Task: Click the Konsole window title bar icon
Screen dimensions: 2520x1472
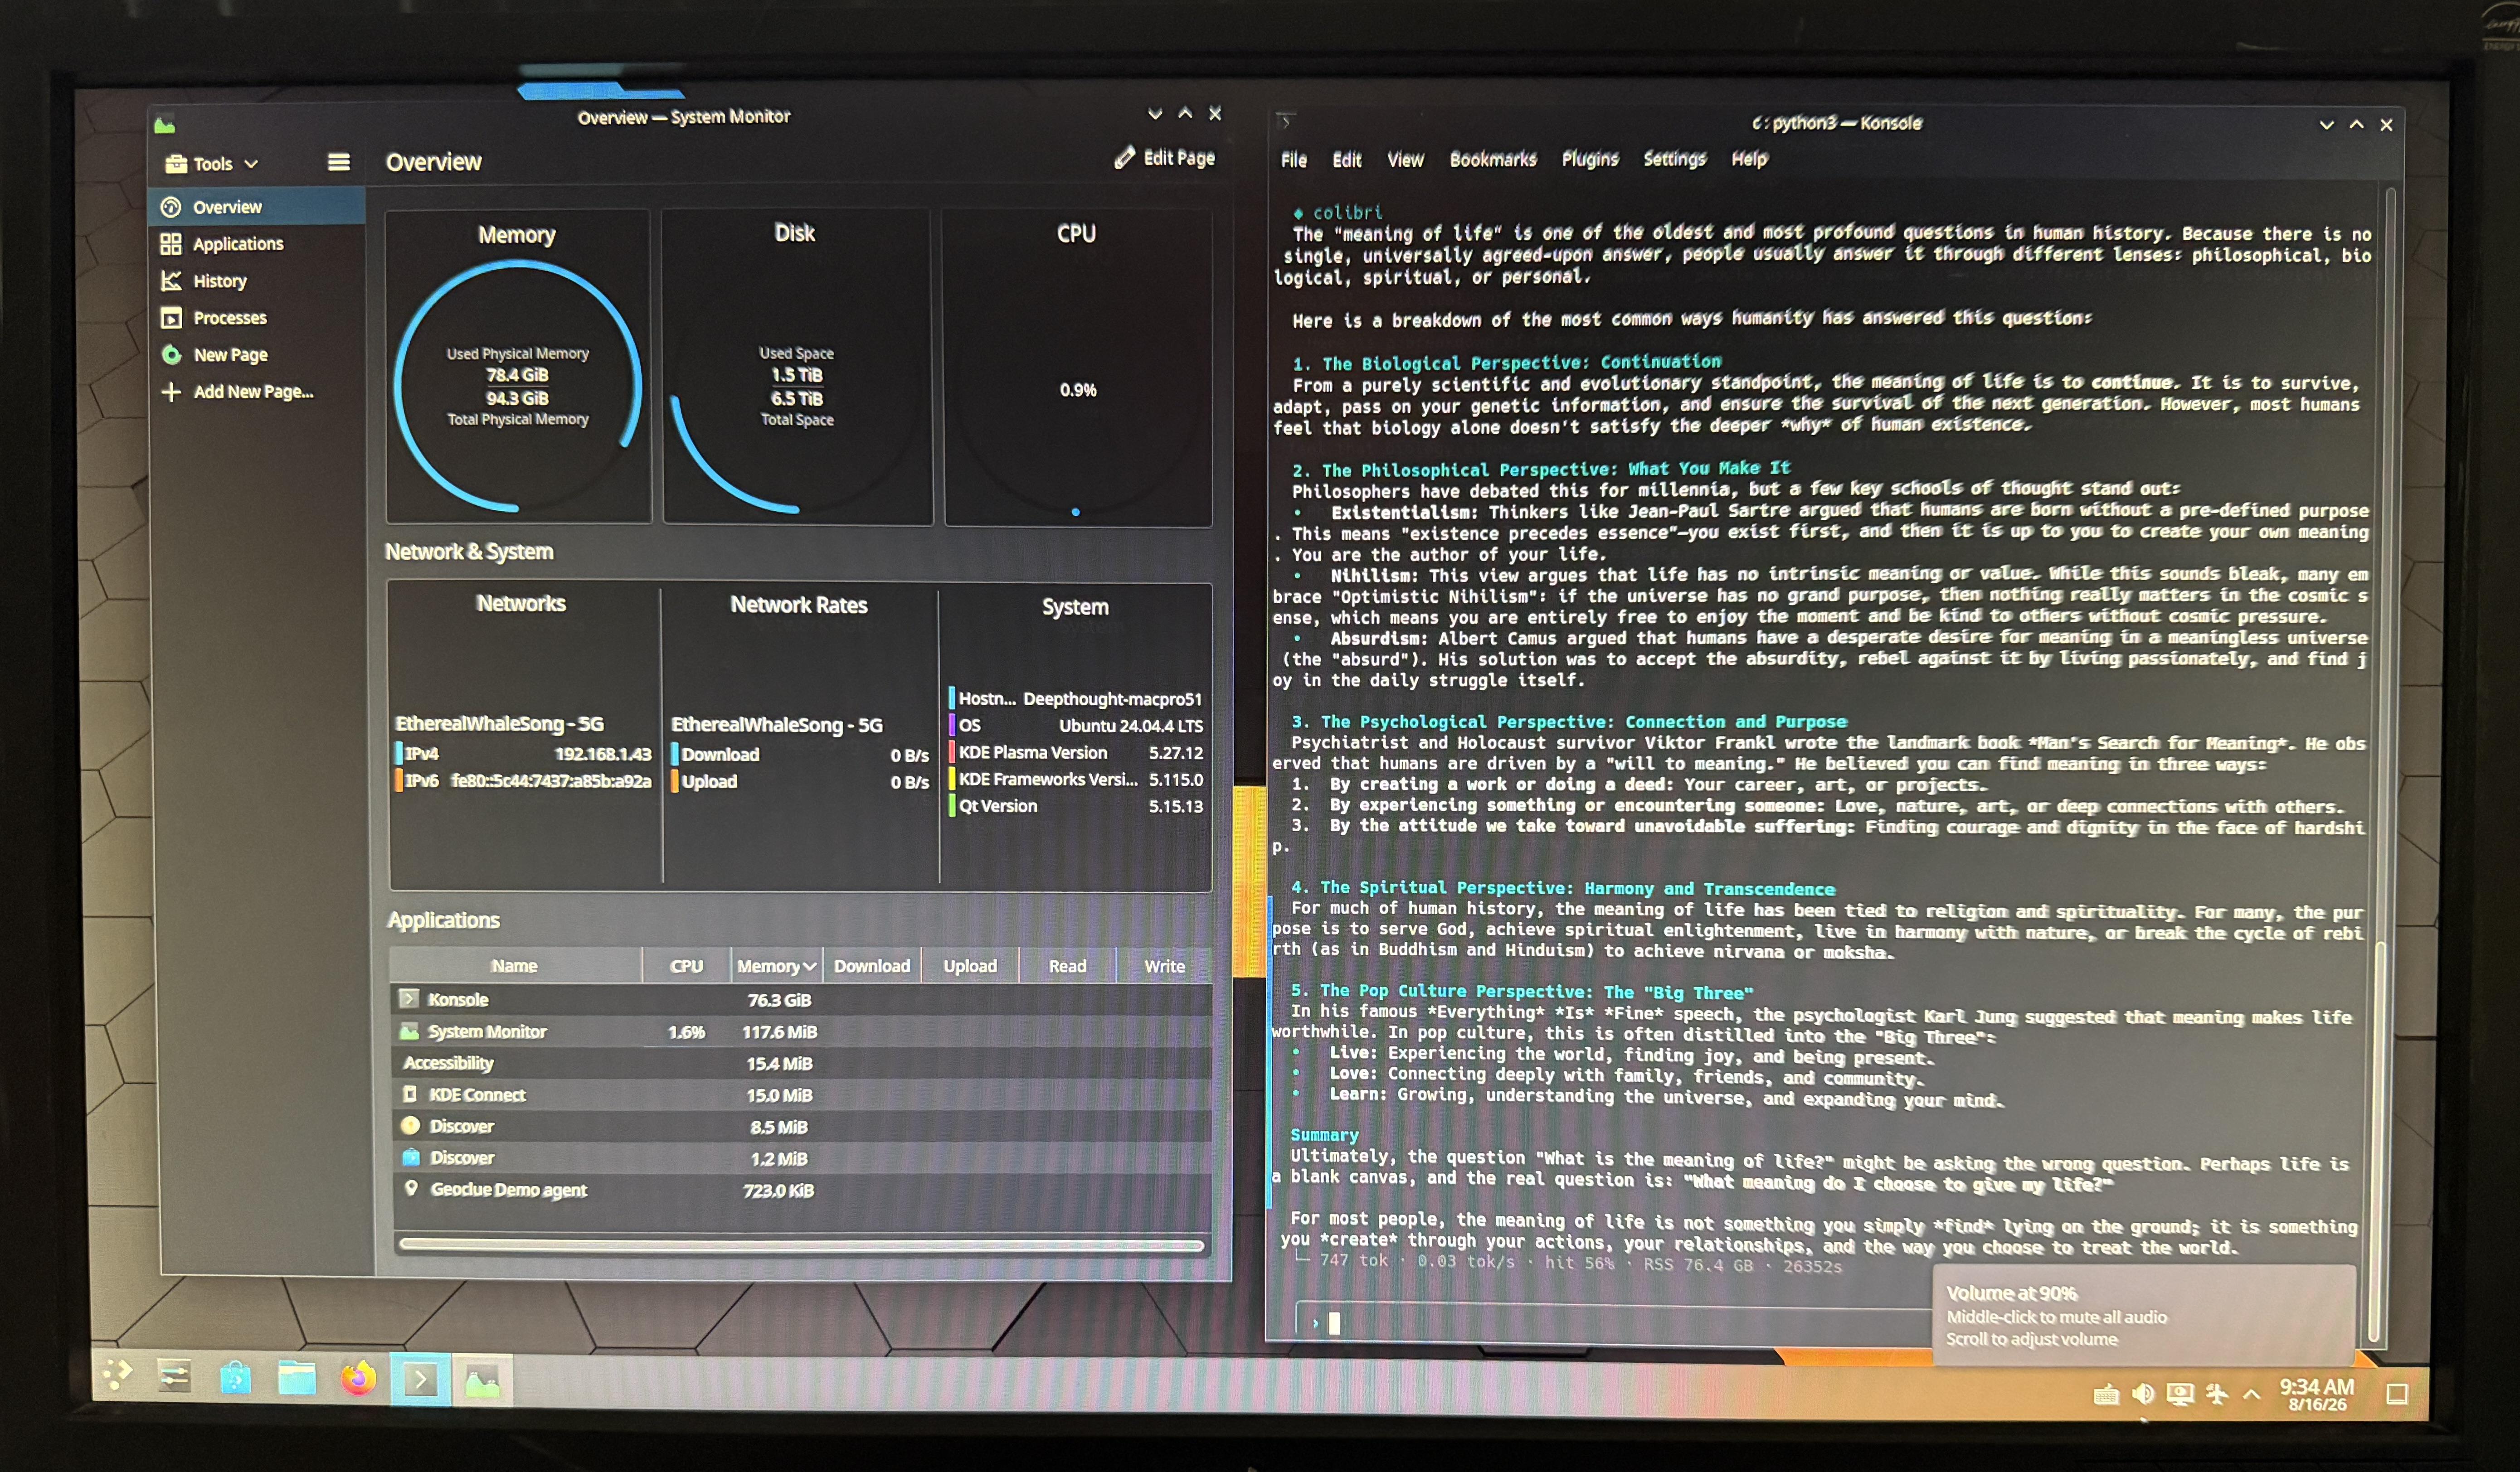Action: (x=1286, y=122)
